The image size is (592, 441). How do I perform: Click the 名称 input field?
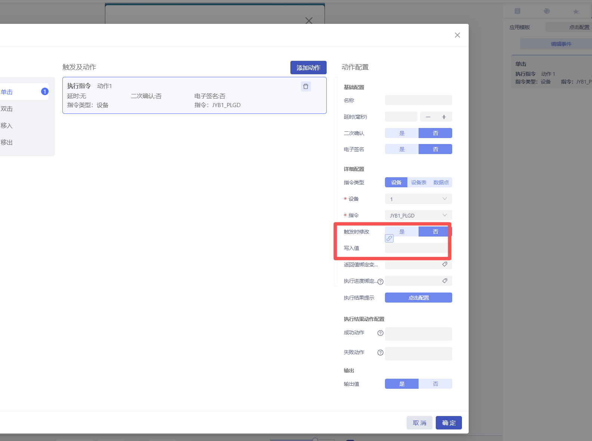(418, 100)
